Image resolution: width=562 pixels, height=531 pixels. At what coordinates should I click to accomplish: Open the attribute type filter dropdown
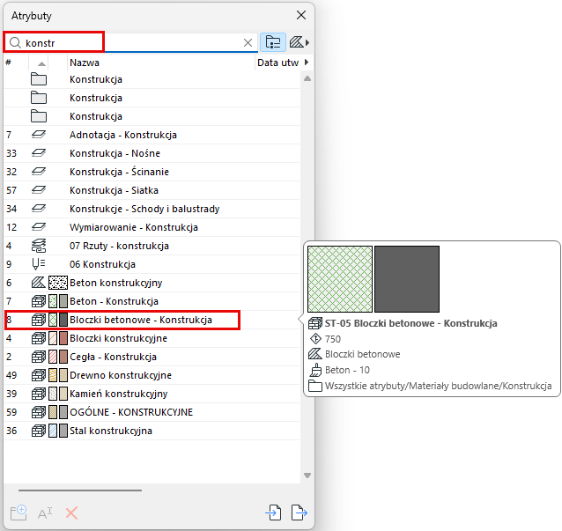coord(299,42)
